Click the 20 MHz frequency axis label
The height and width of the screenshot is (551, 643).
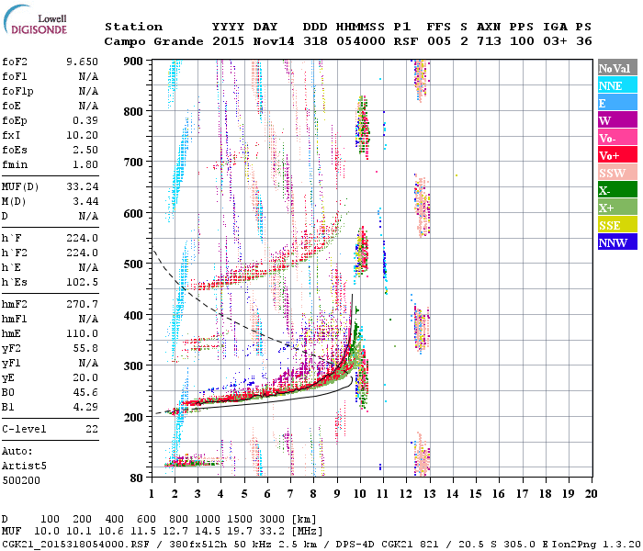591,494
